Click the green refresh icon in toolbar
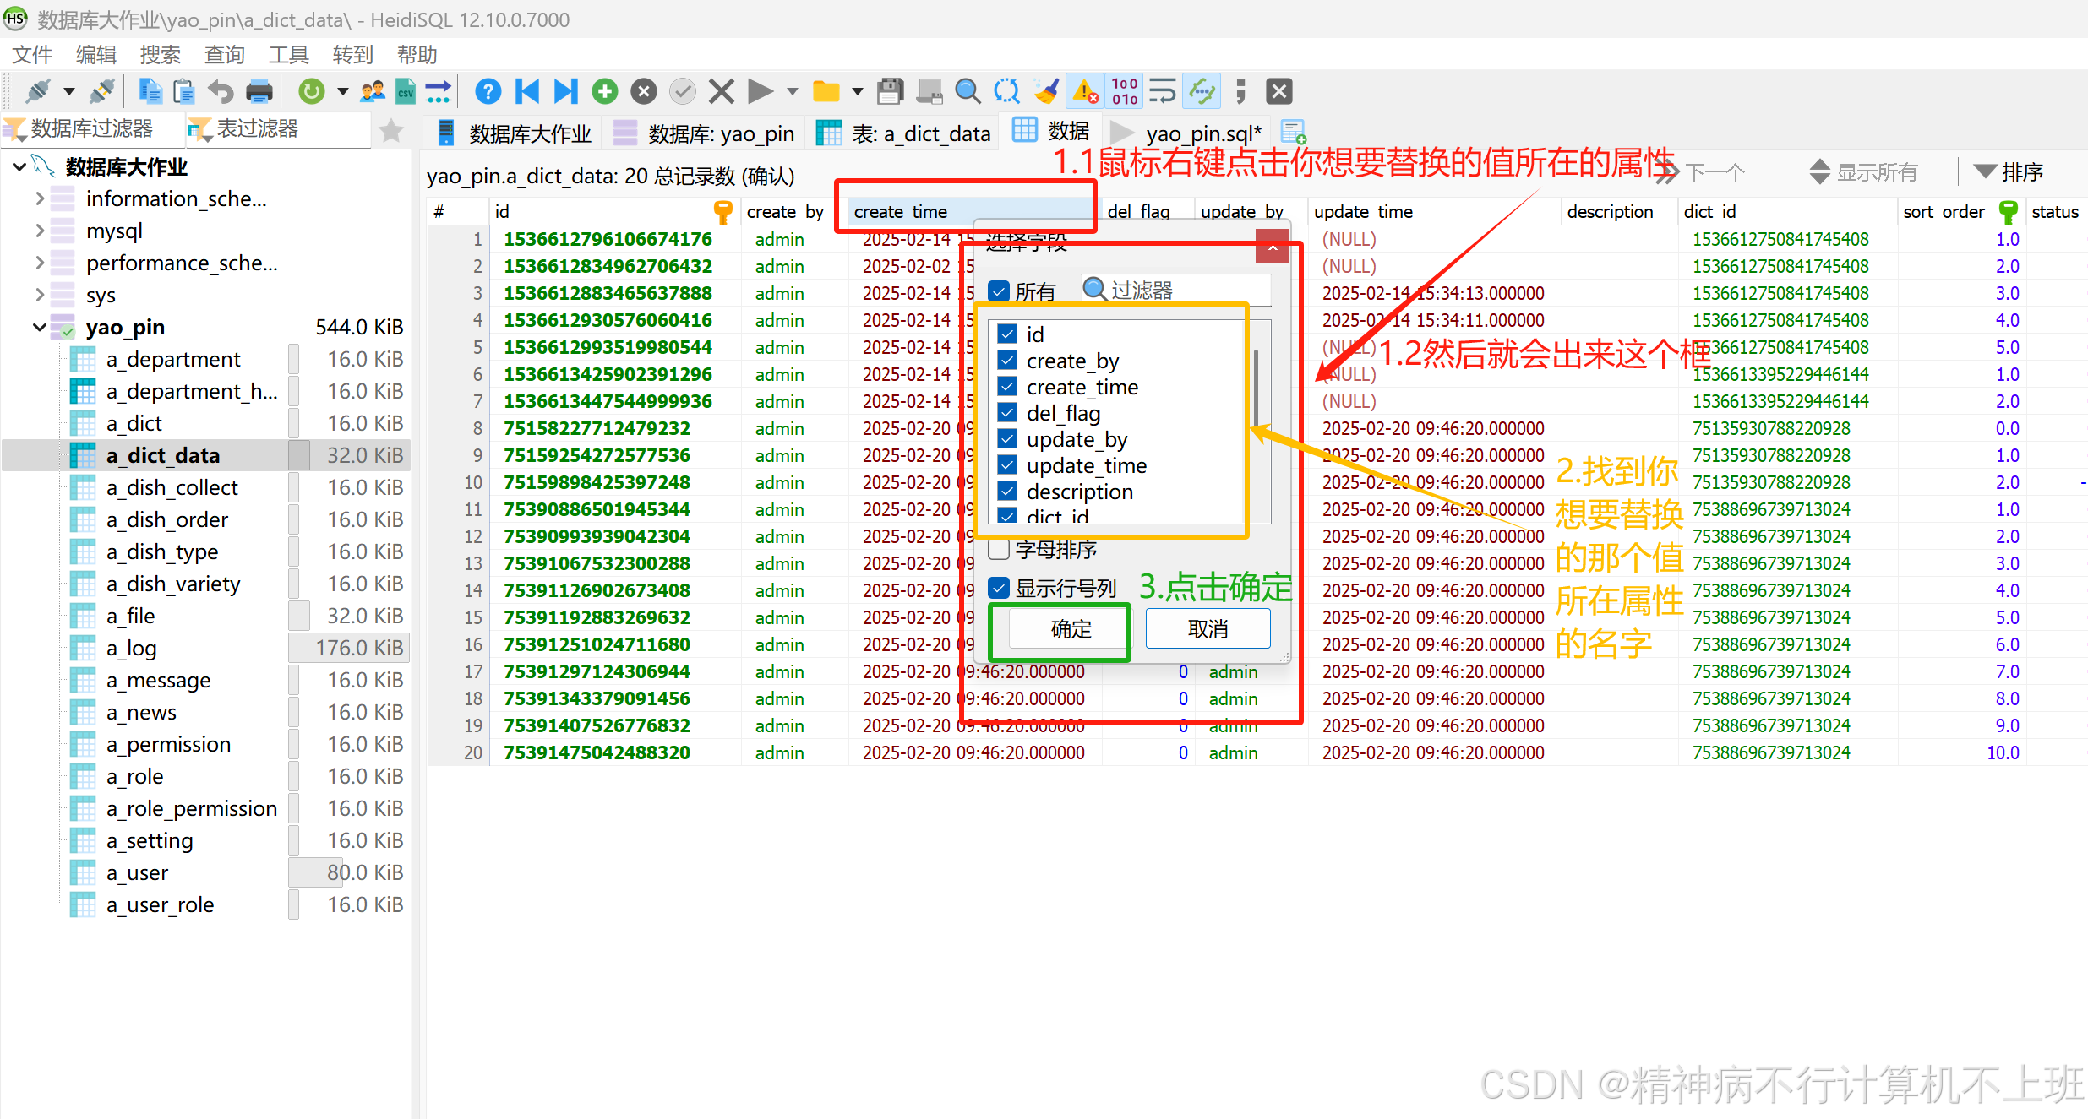Screen dimensions: 2088x1119 pyautogui.click(x=312, y=91)
